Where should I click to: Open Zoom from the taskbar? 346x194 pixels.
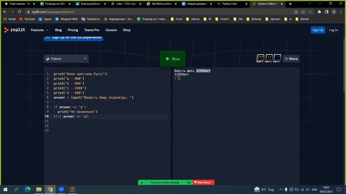pyautogui.click(x=61, y=189)
